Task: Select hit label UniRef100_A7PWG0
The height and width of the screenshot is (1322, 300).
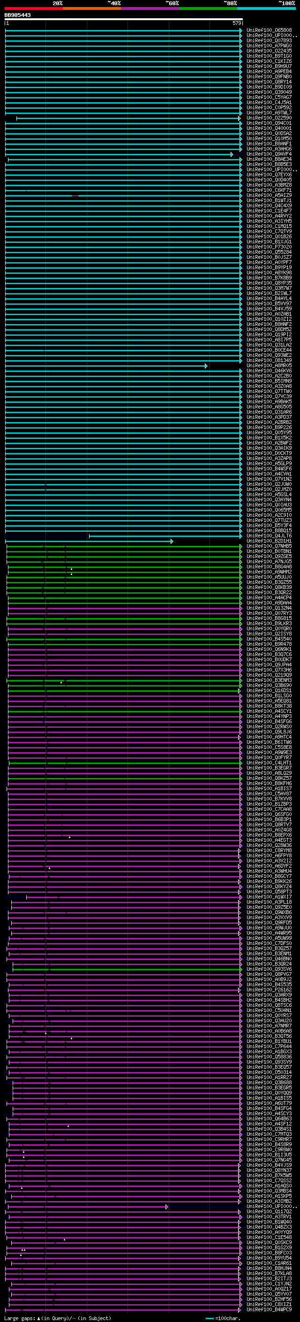Action: (x=269, y=45)
